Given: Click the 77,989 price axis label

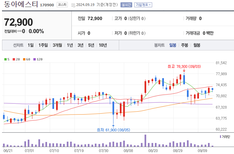Looking at the screenshot, I should tap(221, 74).
